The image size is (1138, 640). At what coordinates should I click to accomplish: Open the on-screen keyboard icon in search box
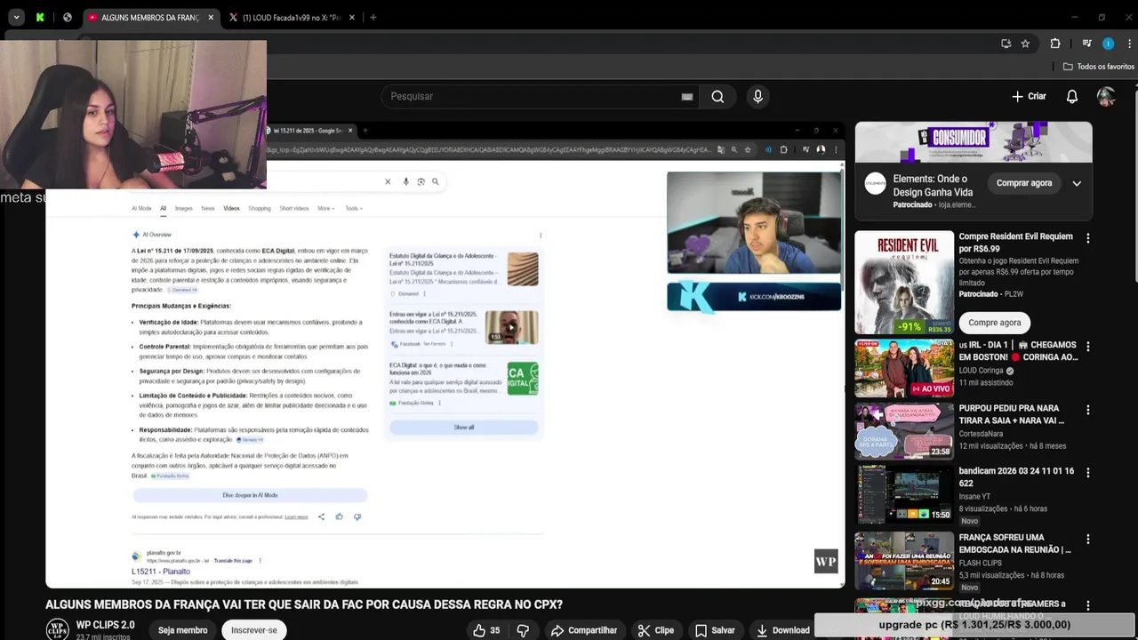coord(686,96)
